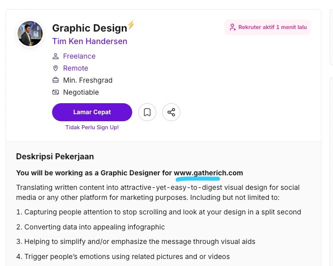Screen dimensions: 333x266
Task: Click the Graphic Design job title
Action: click(x=90, y=28)
